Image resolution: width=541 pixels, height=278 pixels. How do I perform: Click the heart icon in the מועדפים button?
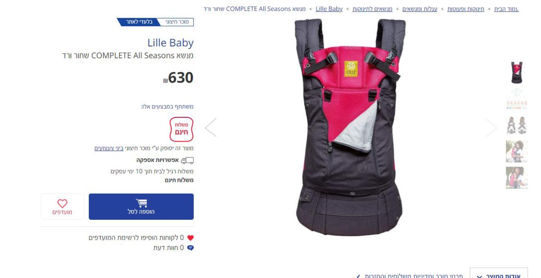point(62,204)
